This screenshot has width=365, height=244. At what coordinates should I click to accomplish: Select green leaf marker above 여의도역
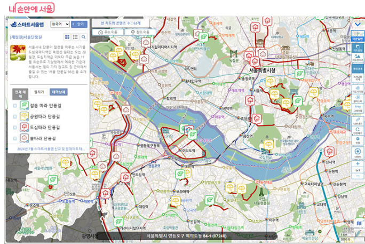pyautogui.click(x=192, y=135)
